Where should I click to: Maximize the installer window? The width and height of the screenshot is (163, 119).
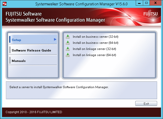click(146, 4)
